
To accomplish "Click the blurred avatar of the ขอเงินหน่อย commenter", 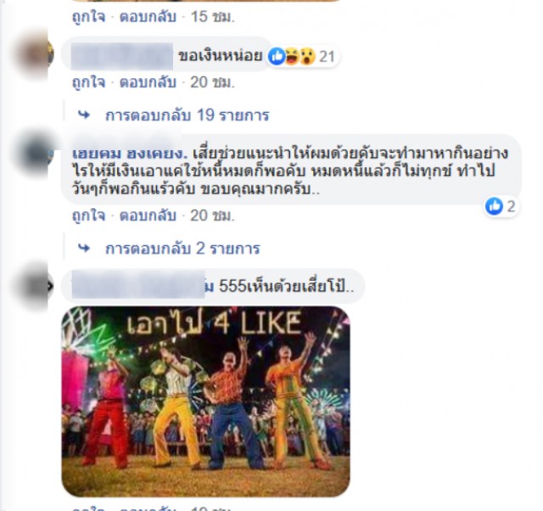I will (36, 54).
